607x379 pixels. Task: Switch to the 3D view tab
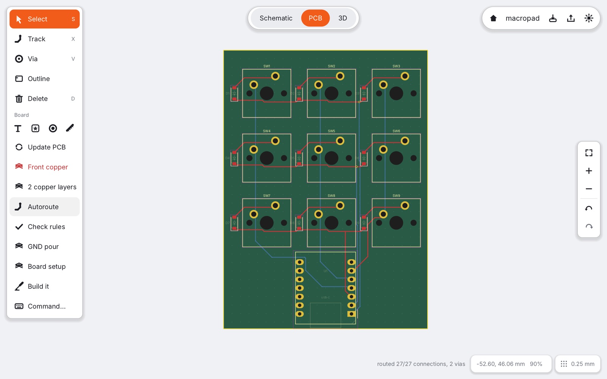(343, 18)
